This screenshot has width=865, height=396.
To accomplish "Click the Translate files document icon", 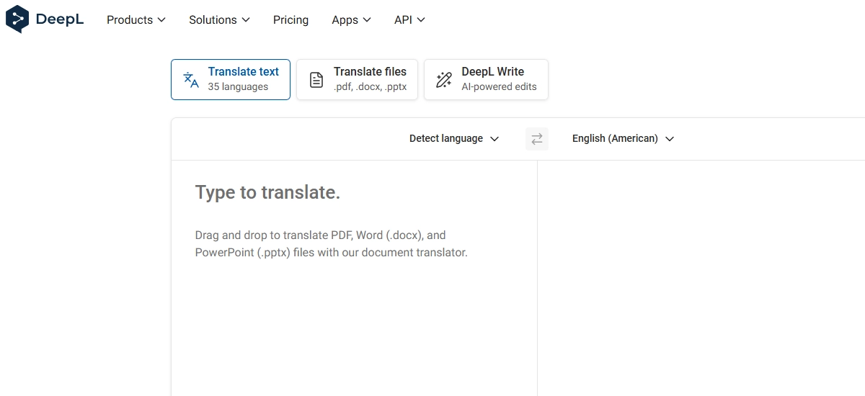I will tap(316, 79).
